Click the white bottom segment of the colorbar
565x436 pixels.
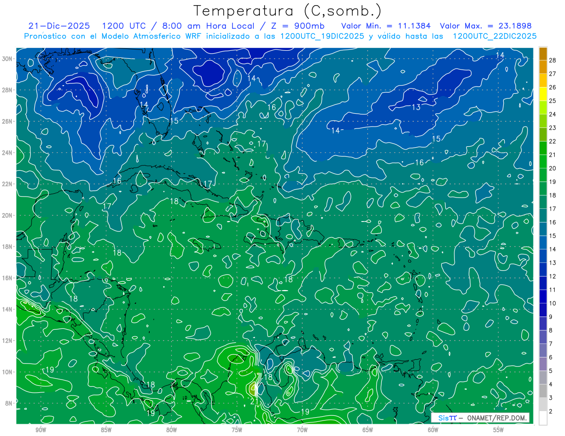tap(543, 418)
